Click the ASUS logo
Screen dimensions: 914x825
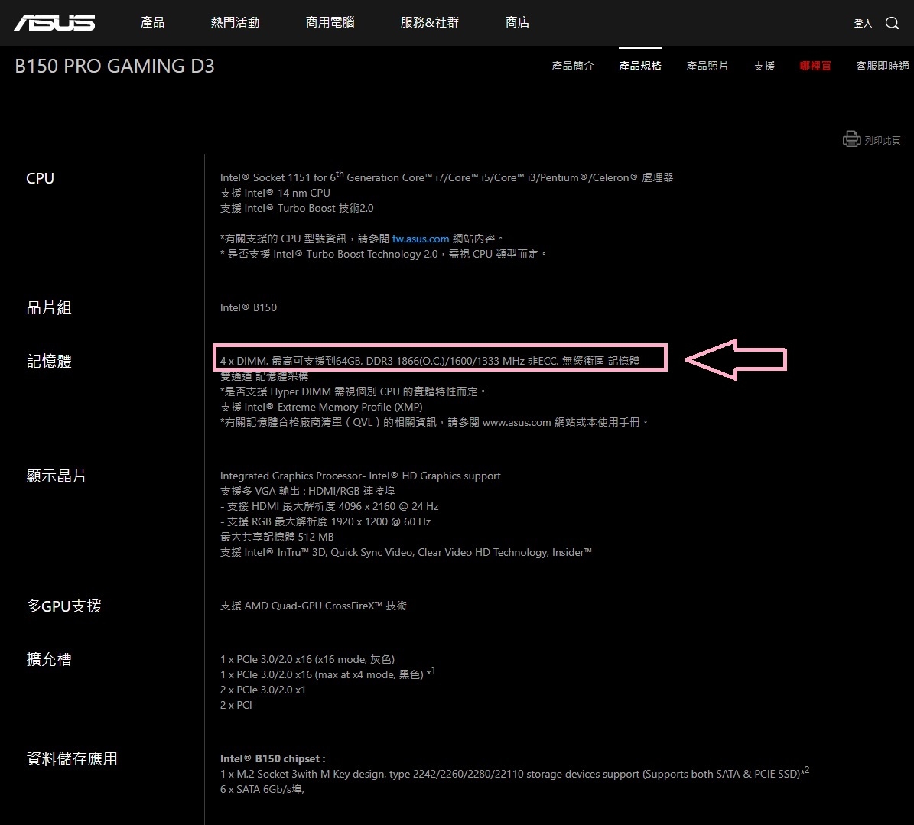click(55, 23)
